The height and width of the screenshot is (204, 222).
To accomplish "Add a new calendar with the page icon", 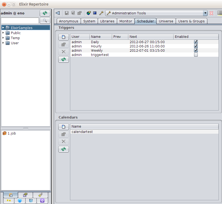I will [63, 127].
